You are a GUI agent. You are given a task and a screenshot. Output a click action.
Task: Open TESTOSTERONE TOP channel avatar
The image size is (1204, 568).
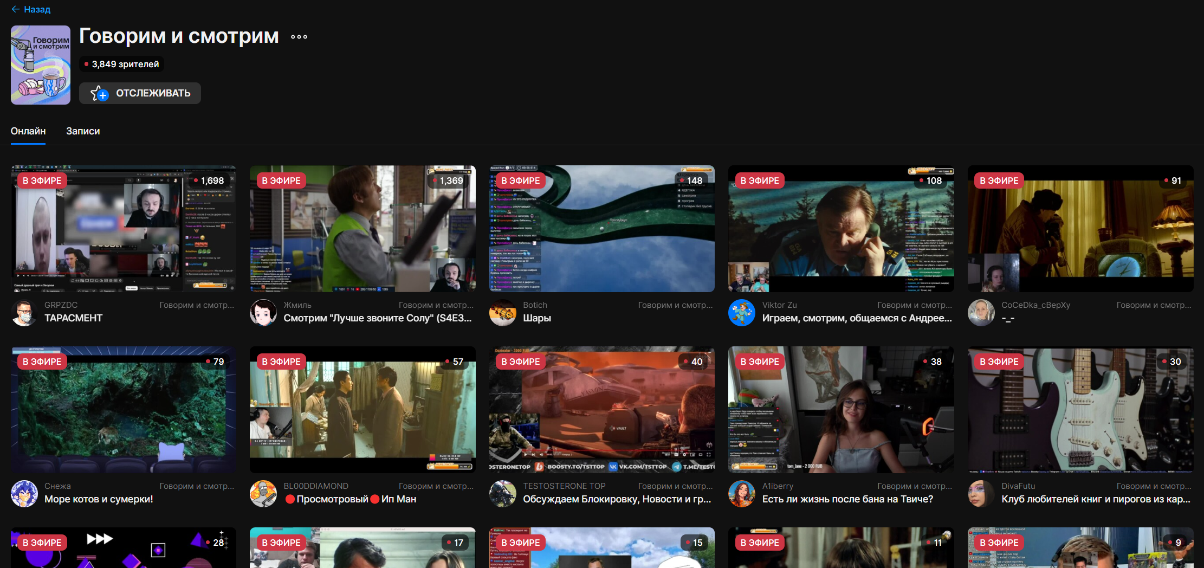point(503,494)
